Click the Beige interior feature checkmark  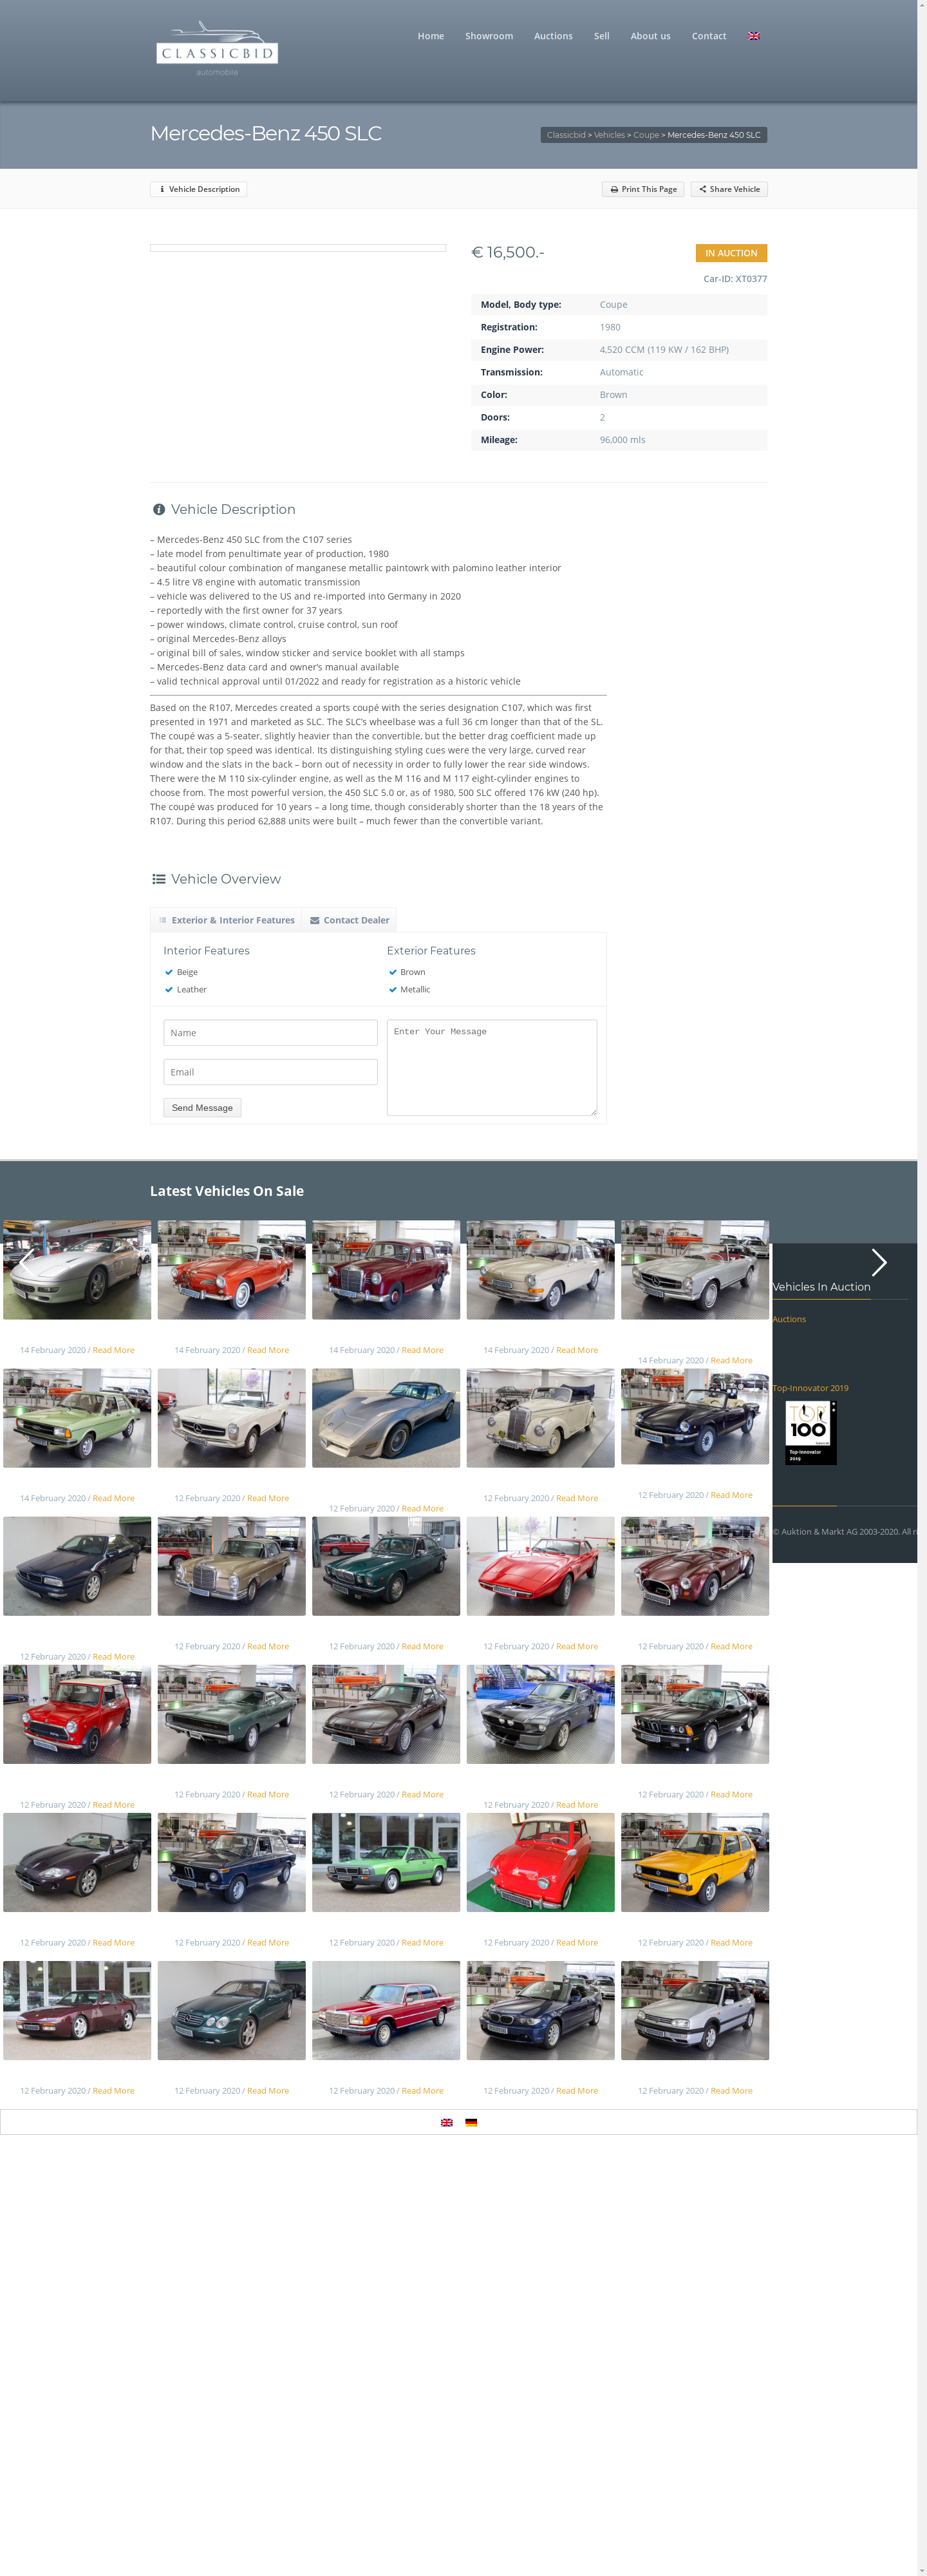[169, 972]
